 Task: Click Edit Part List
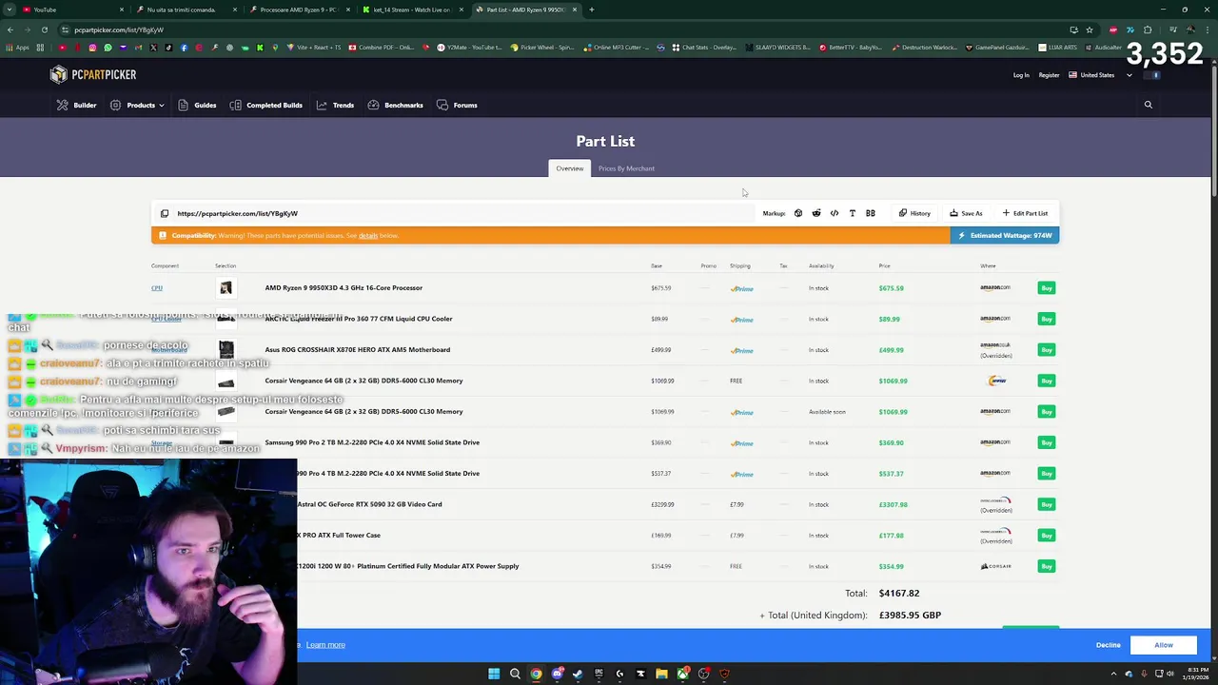(1025, 213)
